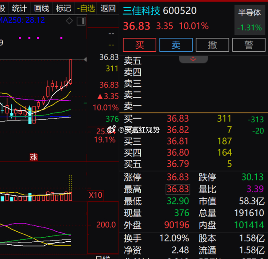Click the 量比 value 3.39
The height and width of the screenshot is (259, 268).
[255, 189]
